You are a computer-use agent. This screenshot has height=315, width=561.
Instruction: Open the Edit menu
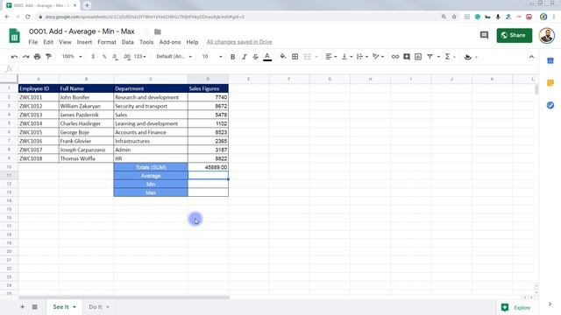[48, 42]
